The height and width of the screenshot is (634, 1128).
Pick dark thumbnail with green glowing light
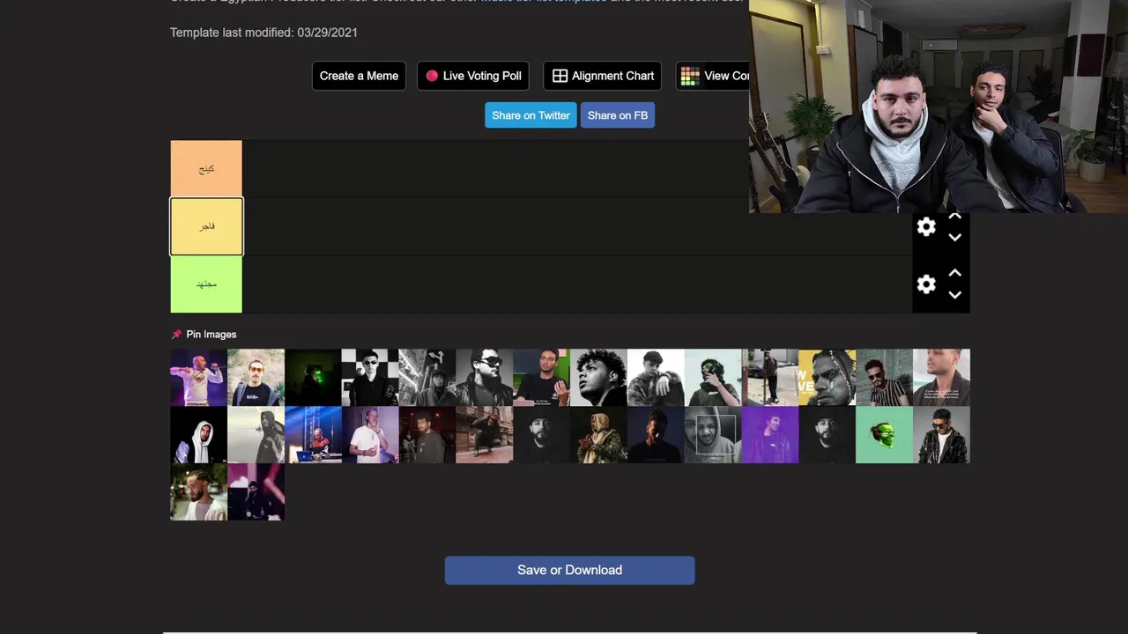click(313, 377)
